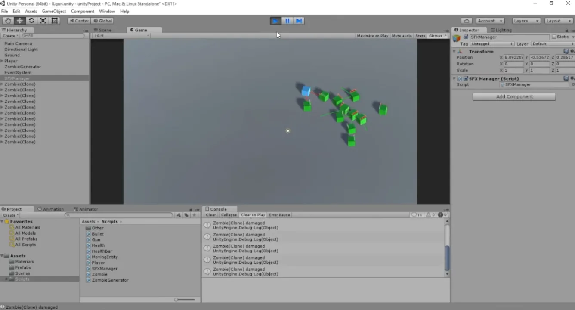Open the Layer dropdown showing Default
The height and width of the screenshot is (310, 575).
pos(553,44)
